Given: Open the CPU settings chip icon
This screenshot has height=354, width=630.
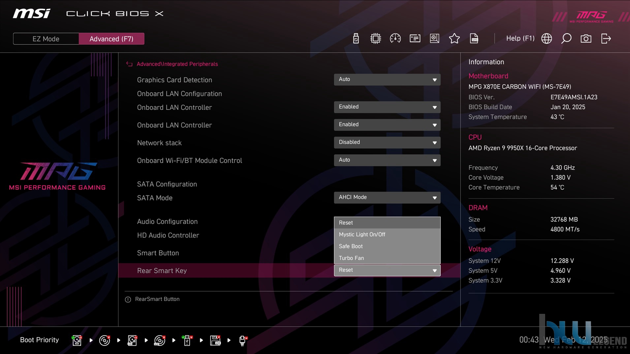Looking at the screenshot, I should click(375, 39).
